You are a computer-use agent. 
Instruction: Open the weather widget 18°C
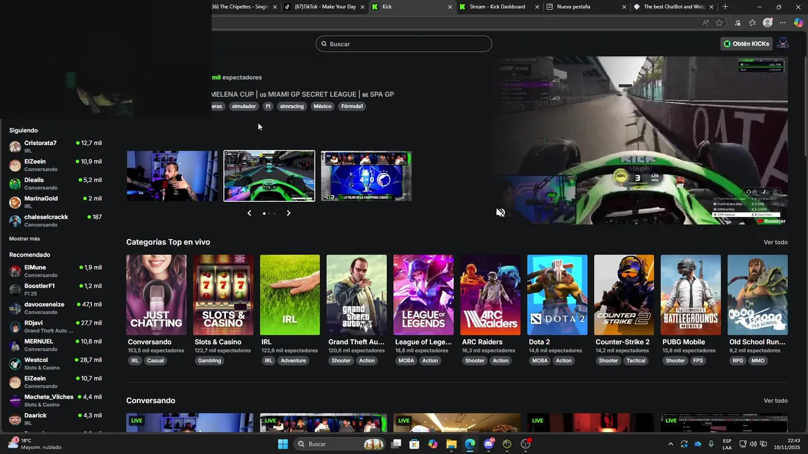coord(35,444)
